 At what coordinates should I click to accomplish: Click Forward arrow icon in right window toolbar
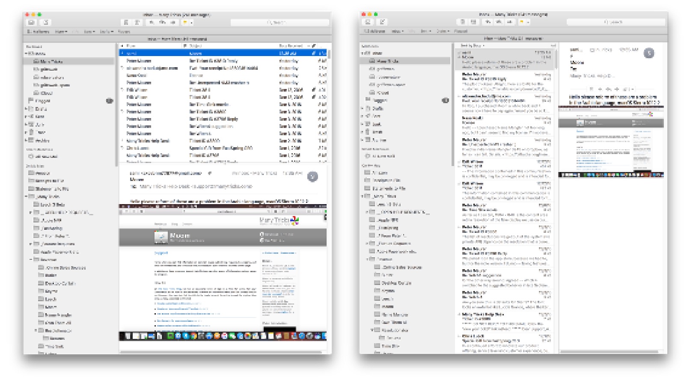(509, 22)
